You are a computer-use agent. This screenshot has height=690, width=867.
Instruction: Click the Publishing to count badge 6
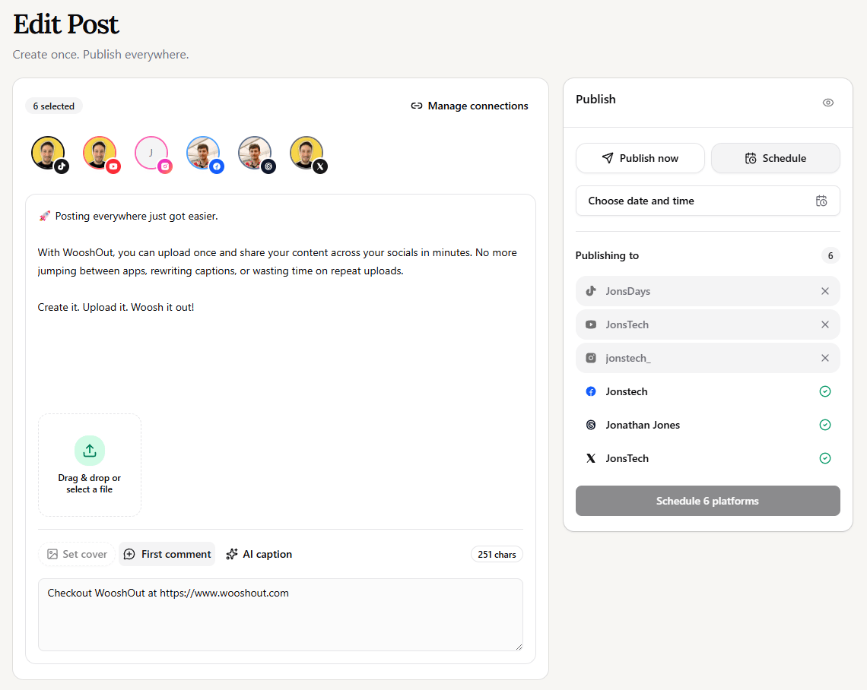coord(830,256)
